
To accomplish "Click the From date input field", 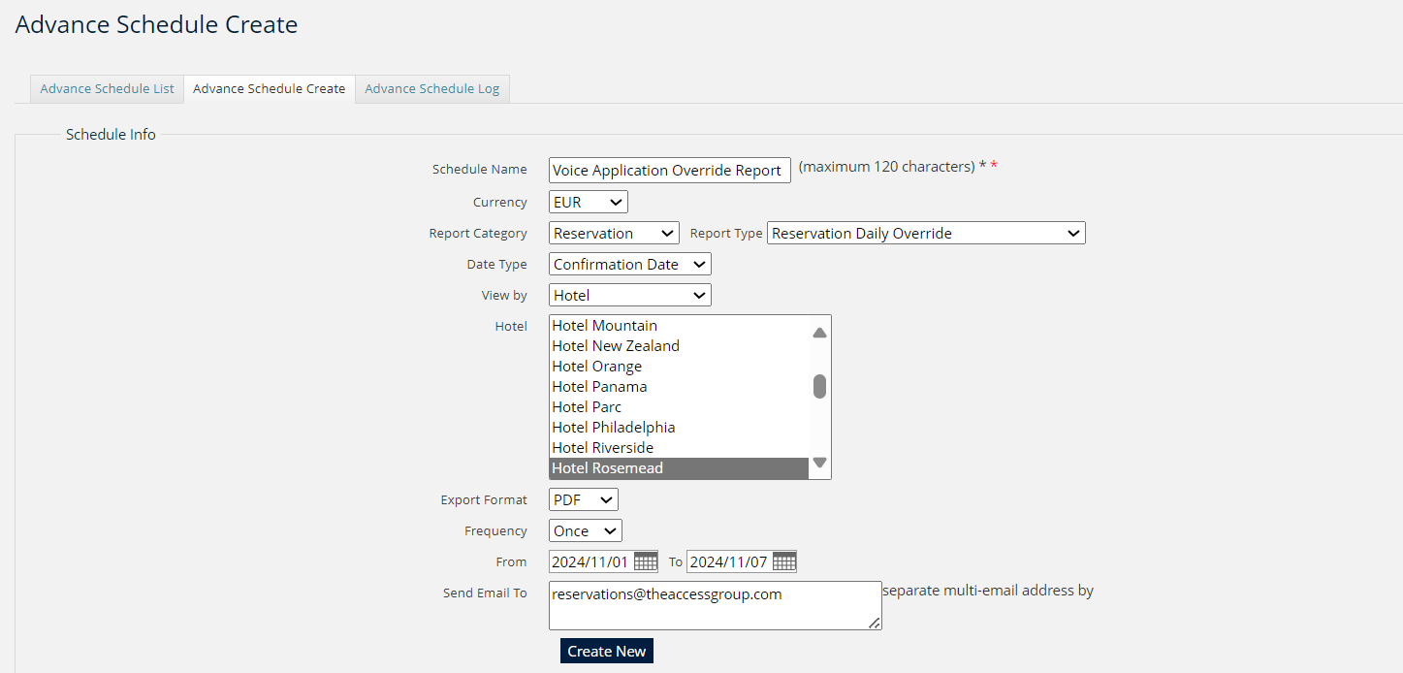I will (591, 561).
